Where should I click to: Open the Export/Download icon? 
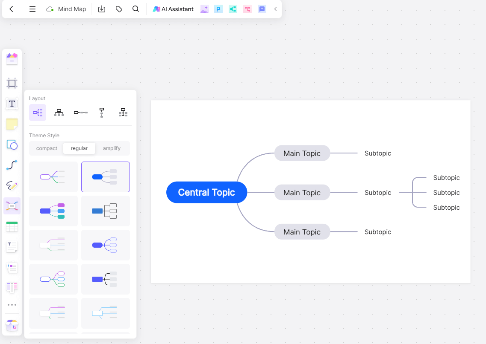[102, 9]
